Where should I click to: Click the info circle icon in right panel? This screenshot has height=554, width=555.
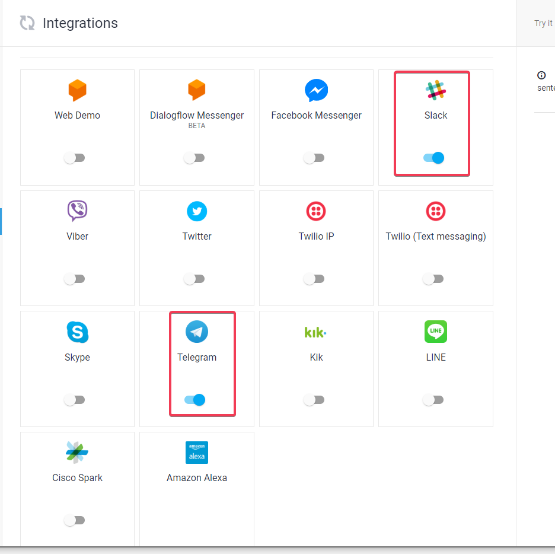pos(541,75)
